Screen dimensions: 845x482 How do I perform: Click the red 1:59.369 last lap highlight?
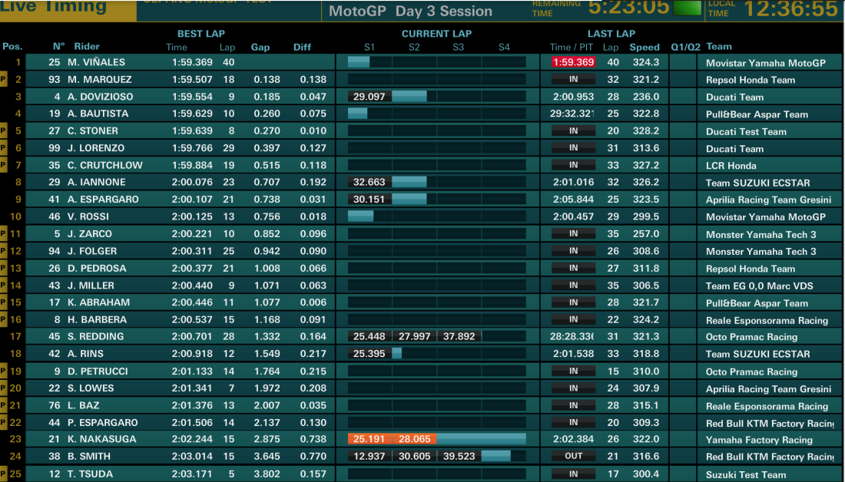(x=573, y=62)
